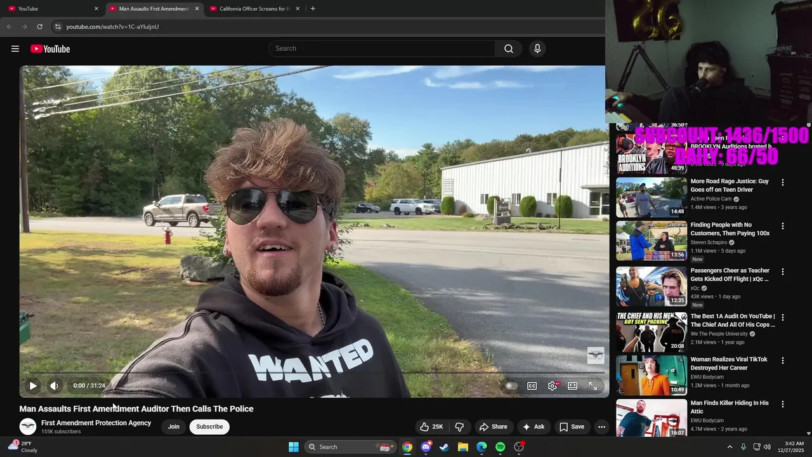Viewport: 812px width, 457px height.
Task: Open More Road Rage Justice video thumbnail
Action: tap(652, 197)
